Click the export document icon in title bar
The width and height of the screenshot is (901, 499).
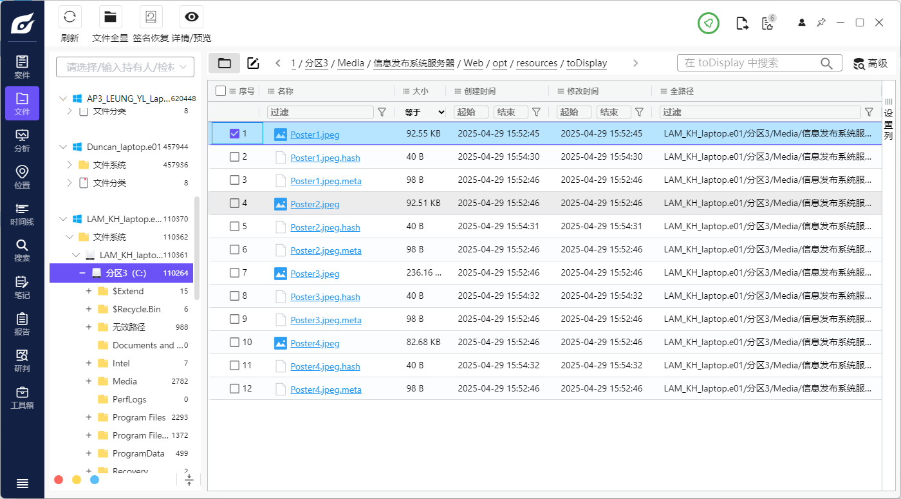pos(742,24)
